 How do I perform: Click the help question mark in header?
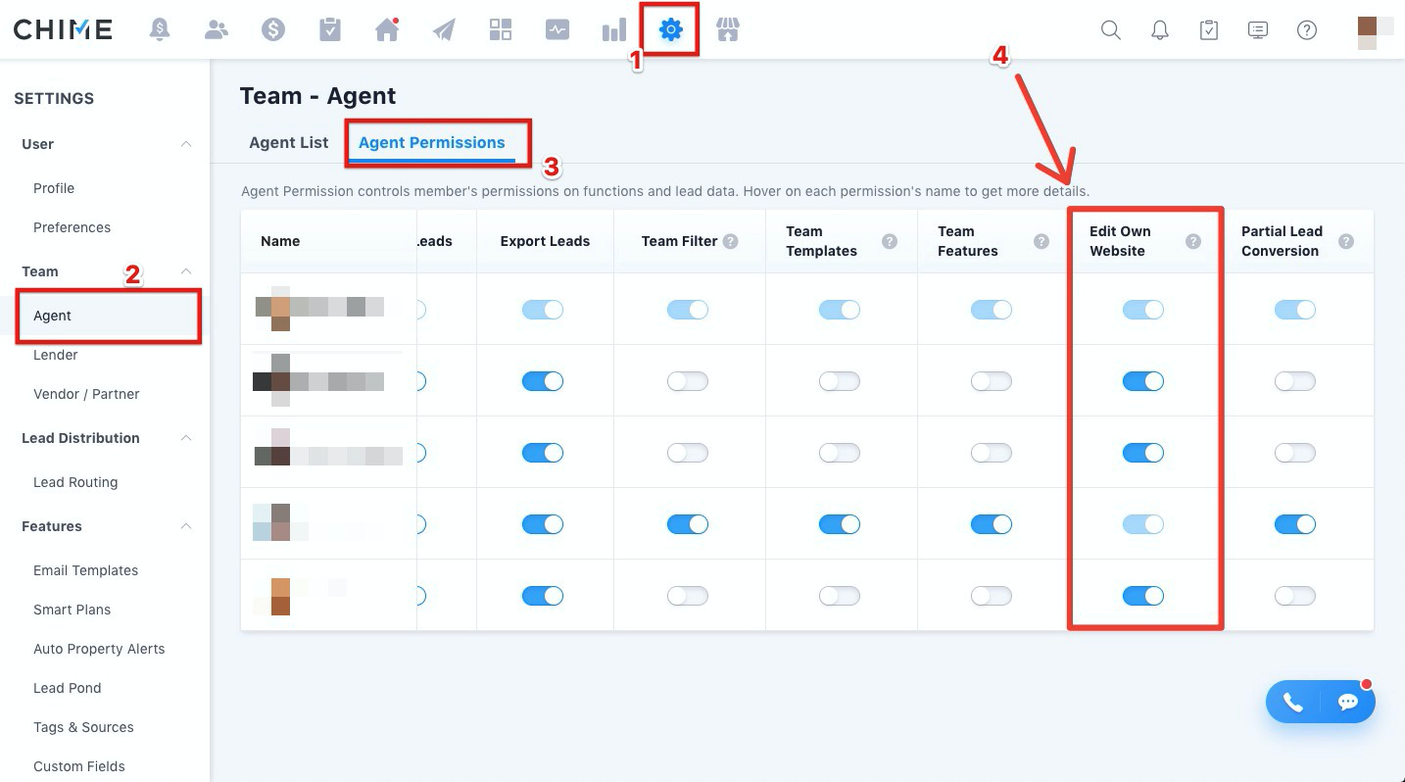(x=1306, y=30)
